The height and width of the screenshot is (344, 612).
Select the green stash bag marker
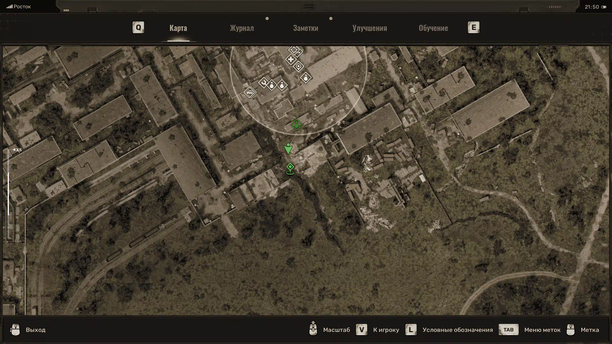click(x=296, y=125)
